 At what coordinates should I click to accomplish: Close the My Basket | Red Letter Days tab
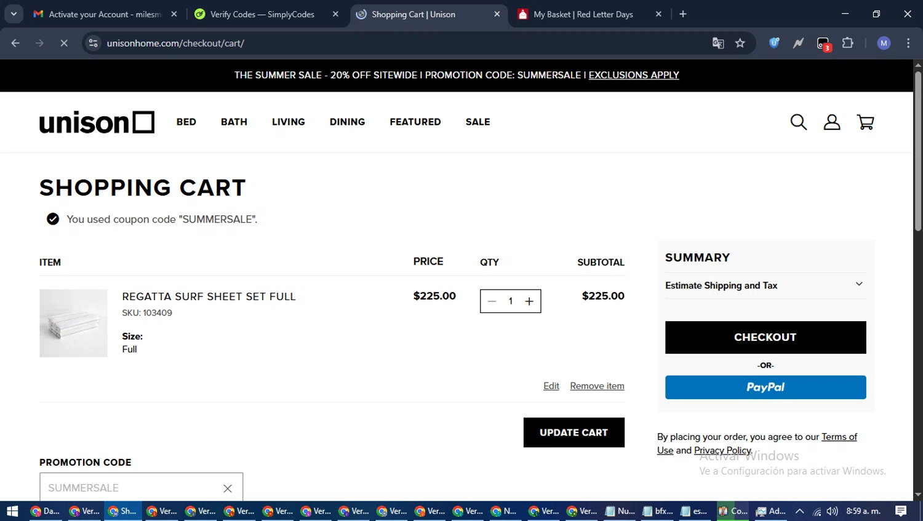coord(658,14)
